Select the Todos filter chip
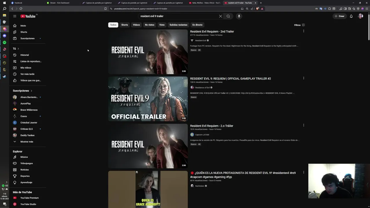The height and width of the screenshot is (208, 370). pos(113,25)
